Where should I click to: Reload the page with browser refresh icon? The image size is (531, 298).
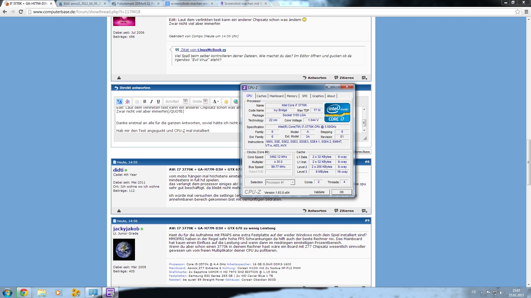[x=21, y=12]
